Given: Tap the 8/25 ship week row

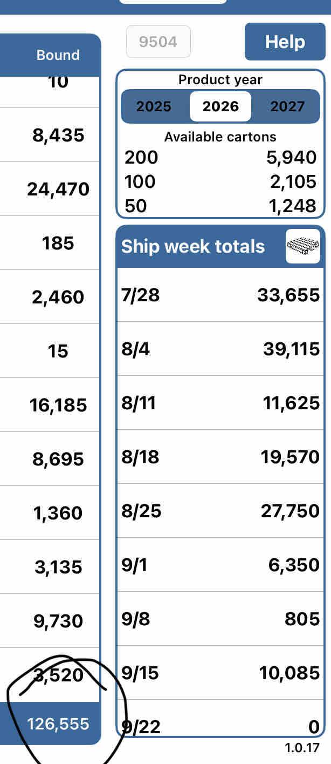Looking at the screenshot, I should (220, 511).
